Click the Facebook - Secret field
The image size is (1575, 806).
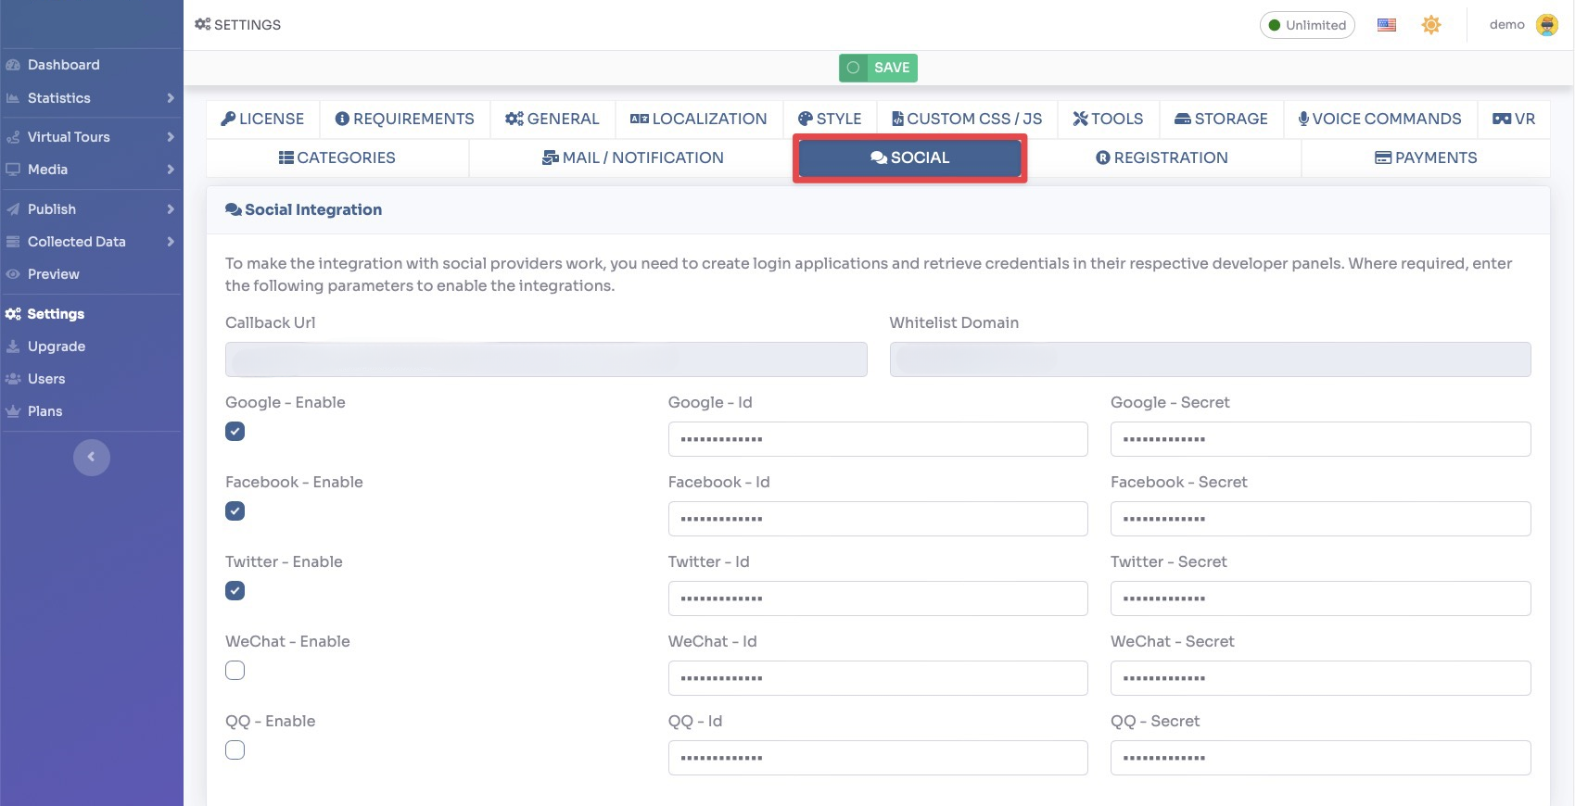click(x=1321, y=519)
